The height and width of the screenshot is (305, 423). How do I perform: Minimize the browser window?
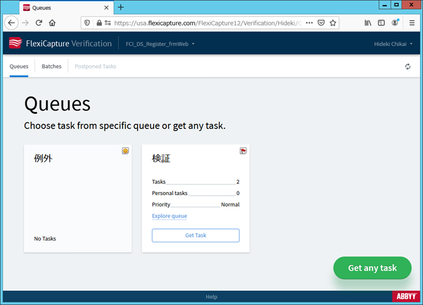click(x=385, y=5)
